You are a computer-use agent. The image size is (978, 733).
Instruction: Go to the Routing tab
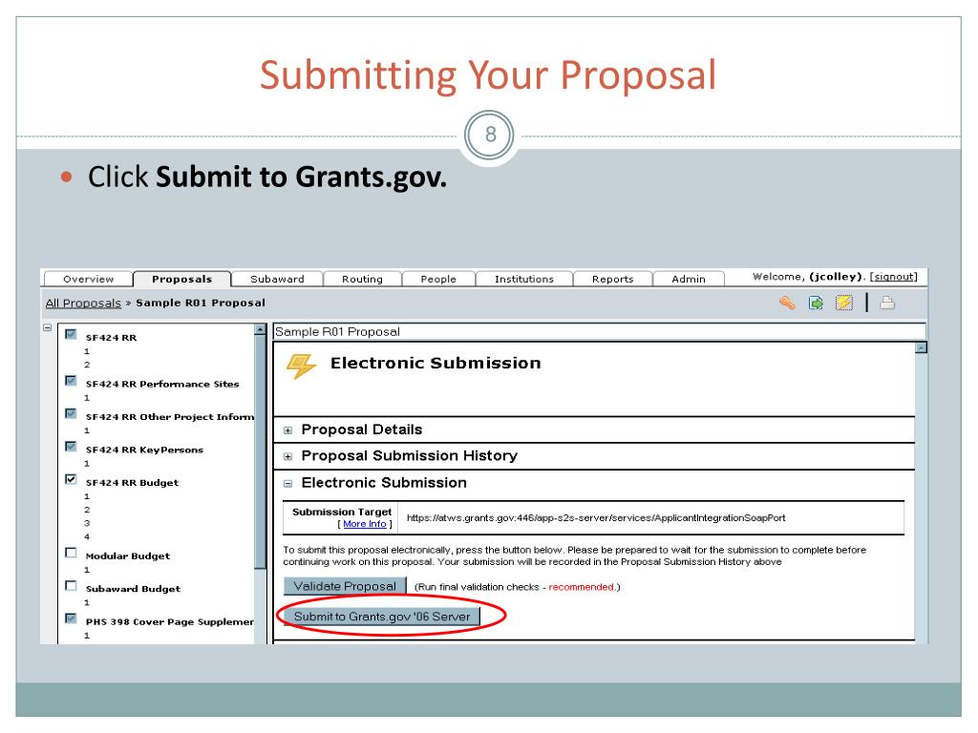tap(362, 280)
